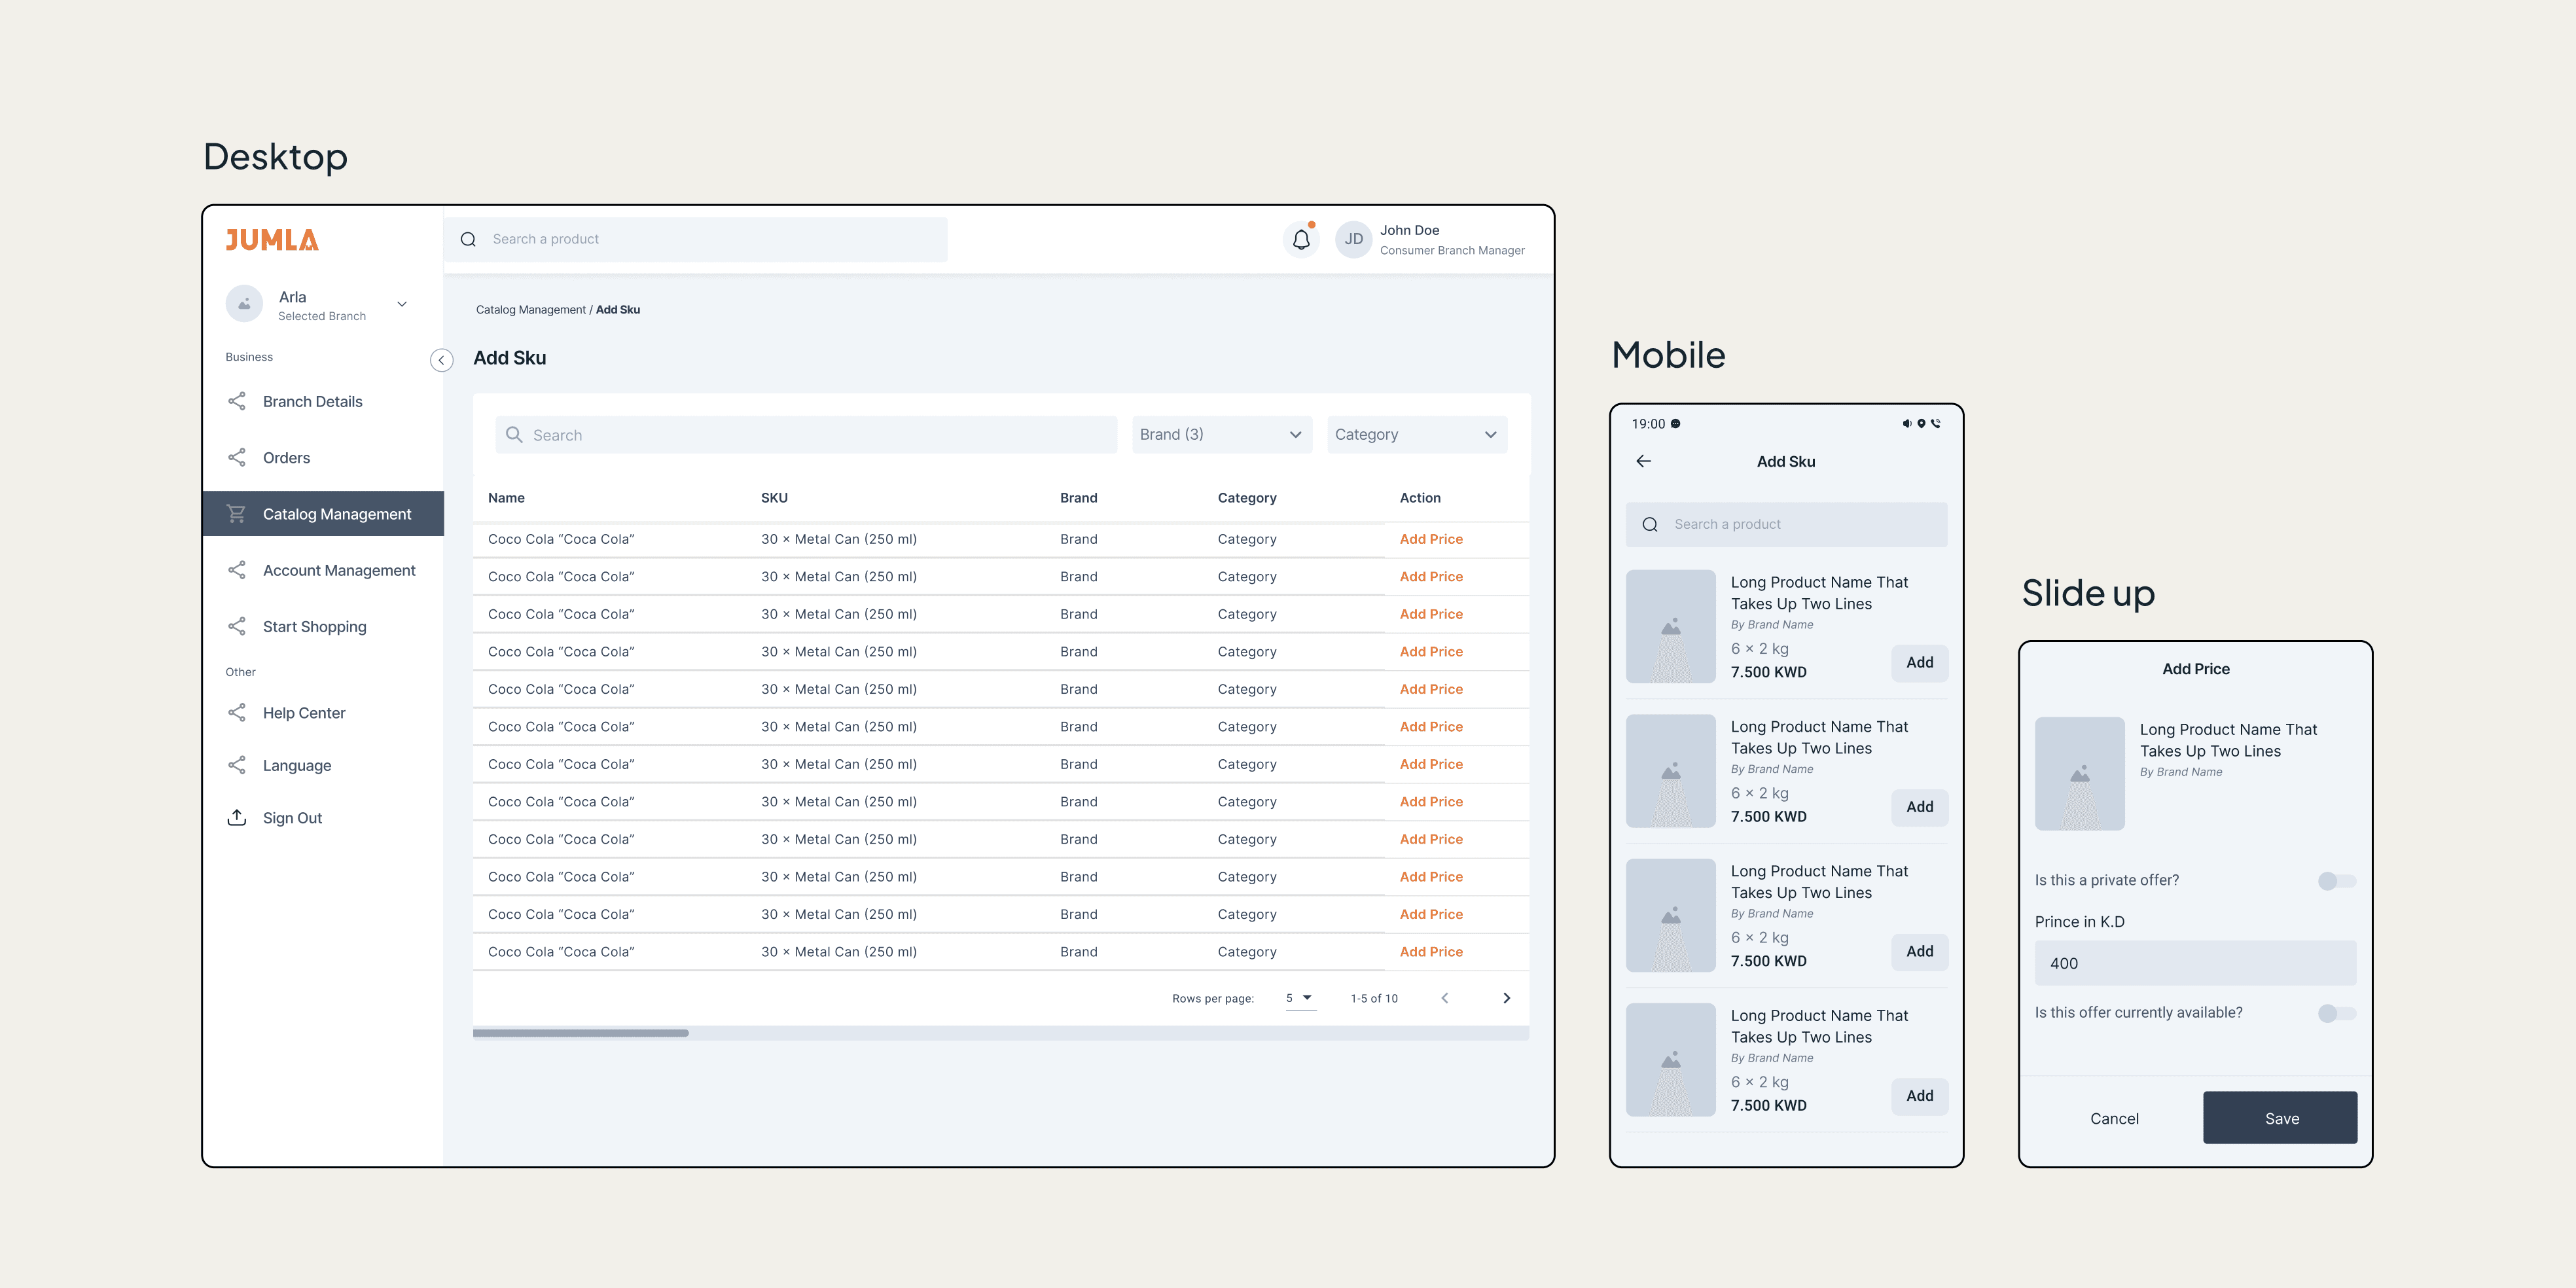The height and width of the screenshot is (1288, 2576).
Task: Collapse the sidebar with the arrow button
Action: (441, 360)
